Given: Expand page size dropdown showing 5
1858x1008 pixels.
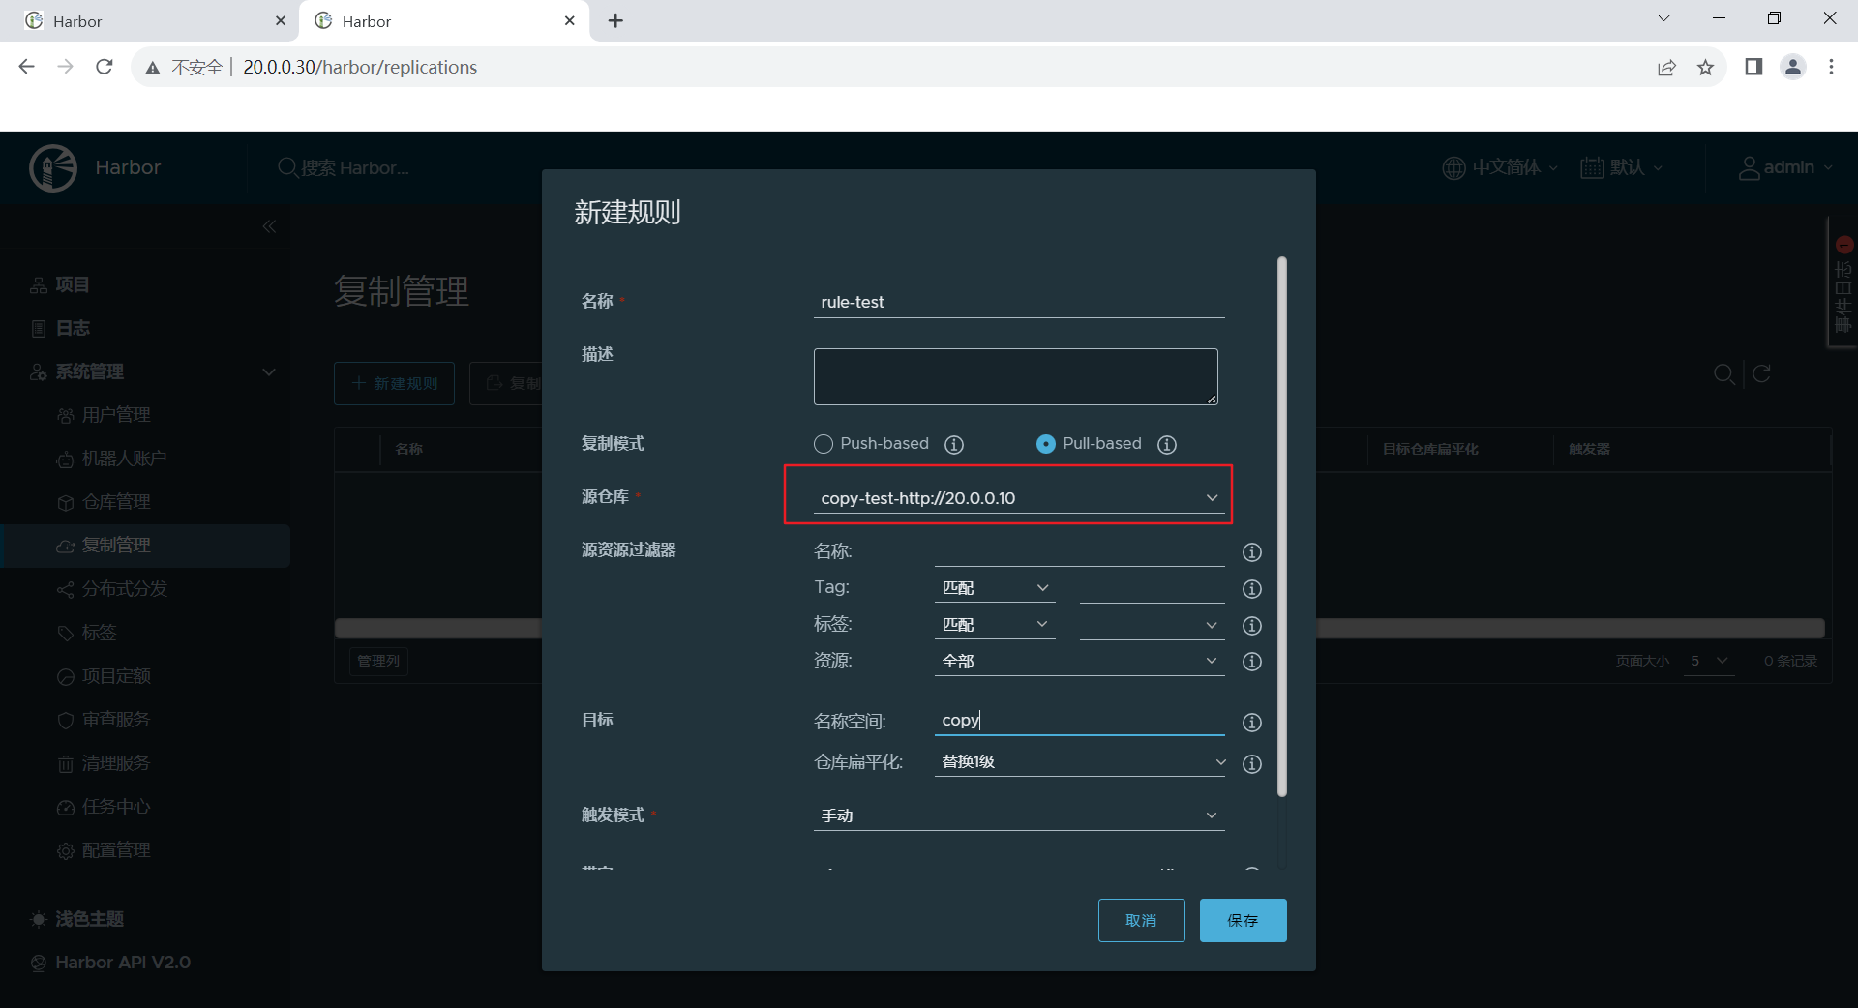Looking at the screenshot, I should coord(1709,661).
